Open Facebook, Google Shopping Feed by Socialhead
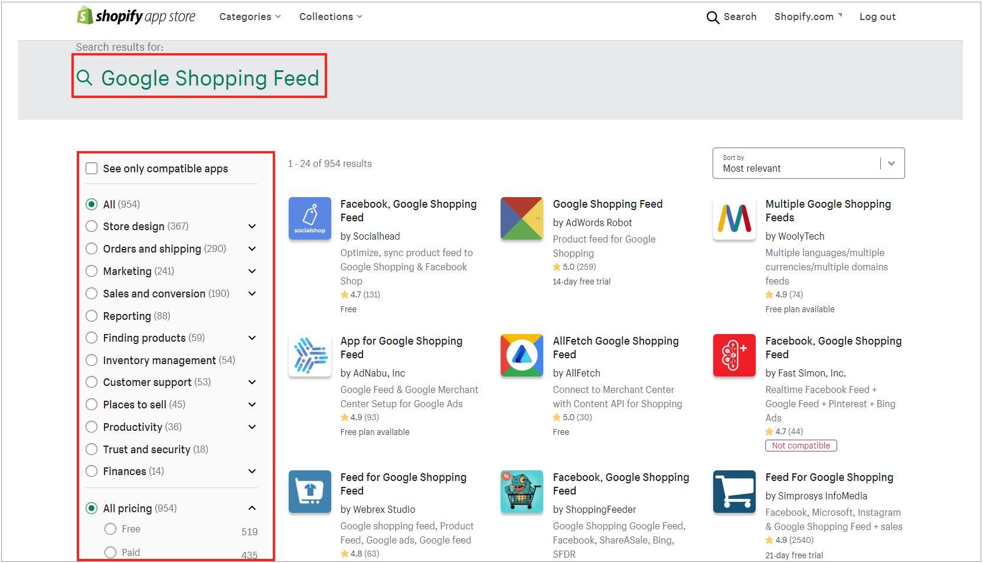The width and height of the screenshot is (983, 563). click(409, 211)
